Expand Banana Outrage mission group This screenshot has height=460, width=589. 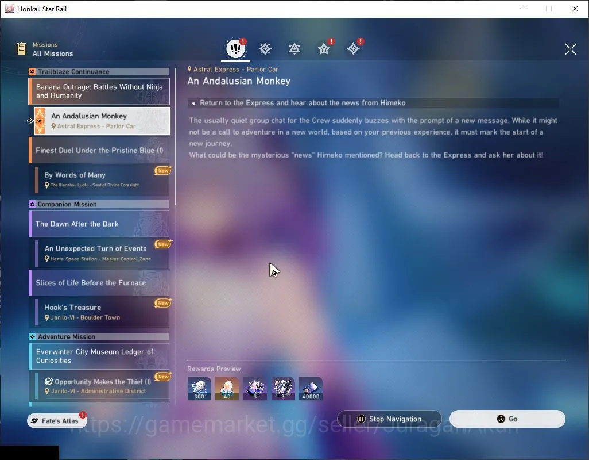pos(99,91)
